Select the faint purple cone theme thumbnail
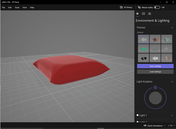176x129 pixels. click(167, 48)
